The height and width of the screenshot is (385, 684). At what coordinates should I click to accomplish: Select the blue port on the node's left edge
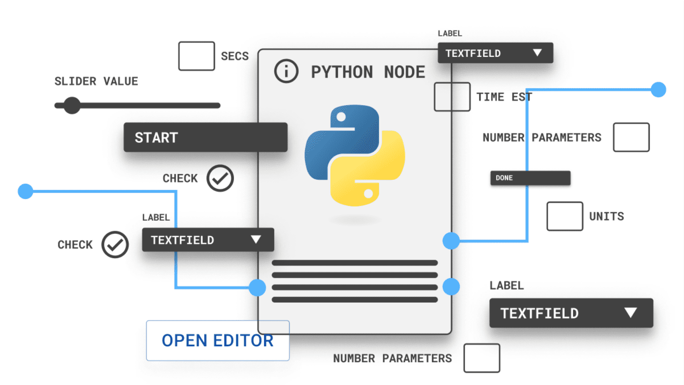click(x=257, y=288)
